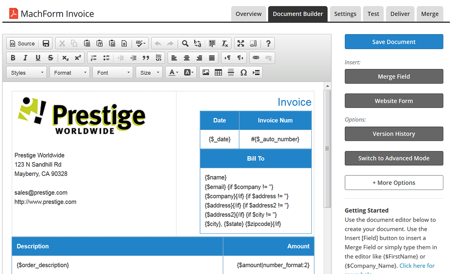
Task: Open the Deliver tab
Action: pyautogui.click(x=400, y=14)
